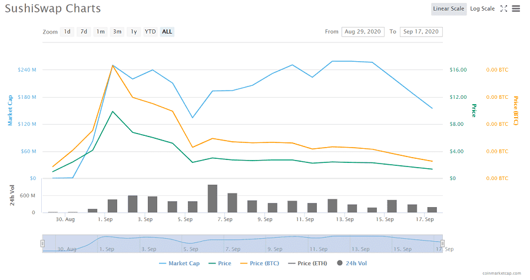Toggle 24h Vol series in legend
530x280 pixels.
click(x=352, y=264)
